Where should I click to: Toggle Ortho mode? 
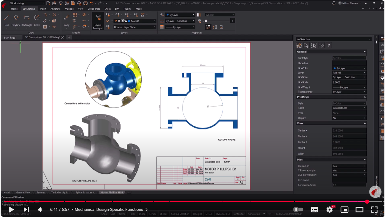[x=122, y=214]
